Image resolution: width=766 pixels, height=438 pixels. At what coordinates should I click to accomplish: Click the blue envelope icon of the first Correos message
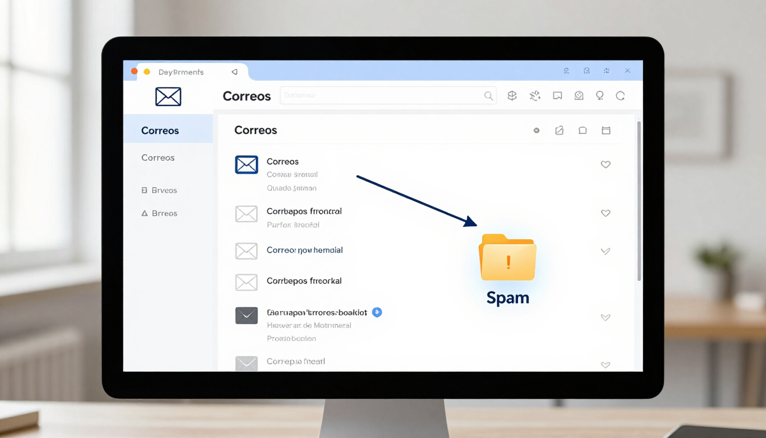[246, 165]
